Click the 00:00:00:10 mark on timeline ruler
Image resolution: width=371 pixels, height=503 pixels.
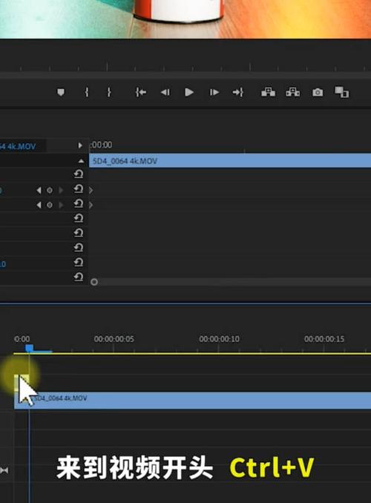click(219, 339)
